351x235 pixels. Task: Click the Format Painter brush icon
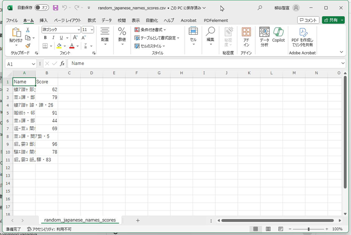pos(28,46)
